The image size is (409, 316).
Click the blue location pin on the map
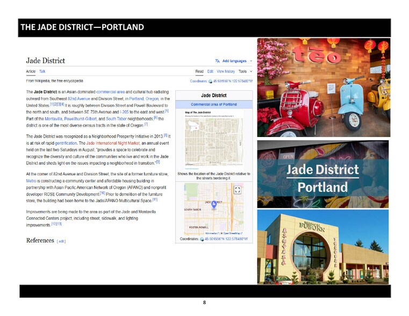(214, 204)
